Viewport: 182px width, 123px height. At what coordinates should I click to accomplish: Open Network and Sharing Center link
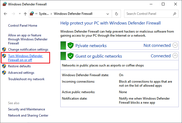tap(28, 115)
